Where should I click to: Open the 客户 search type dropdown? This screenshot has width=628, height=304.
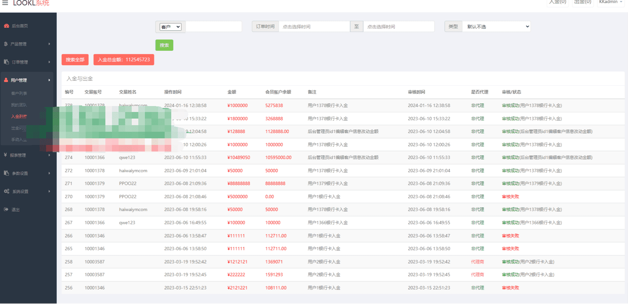pyautogui.click(x=171, y=27)
